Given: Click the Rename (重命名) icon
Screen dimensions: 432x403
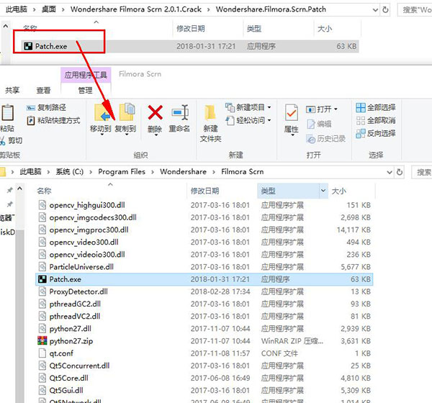Looking at the screenshot, I should (179, 115).
